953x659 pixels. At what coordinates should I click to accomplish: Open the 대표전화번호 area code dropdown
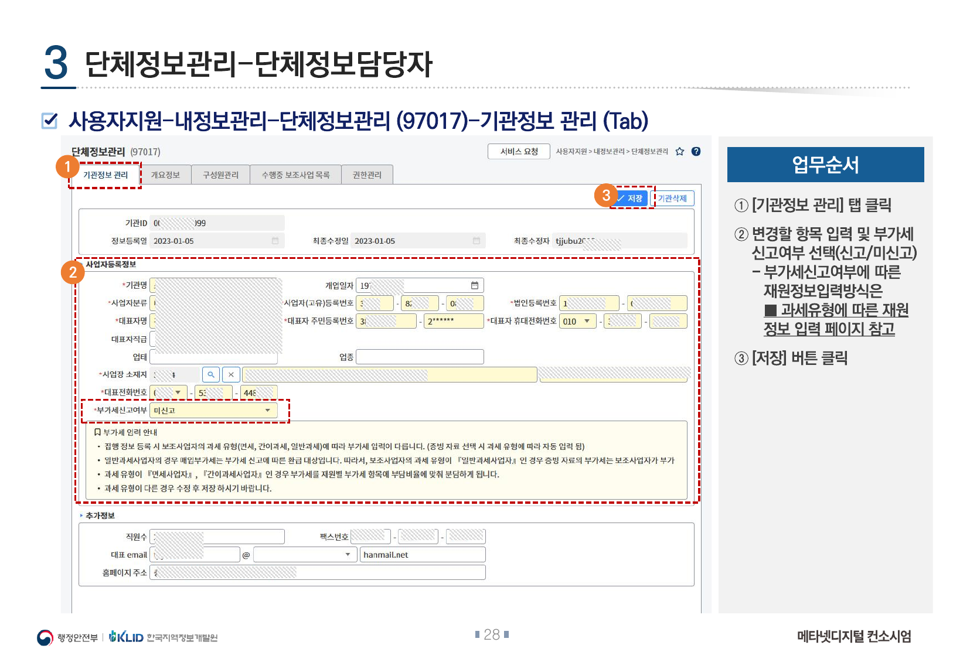178,392
